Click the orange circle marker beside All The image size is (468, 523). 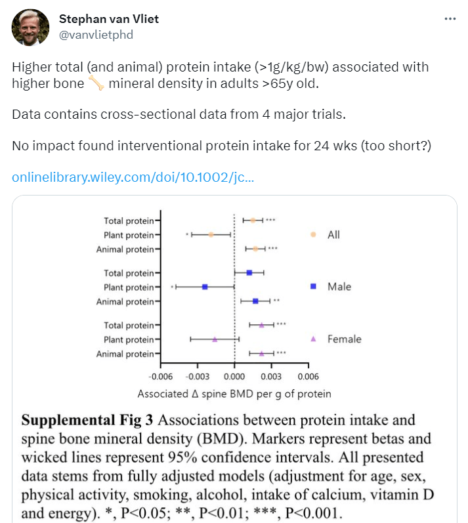point(313,234)
